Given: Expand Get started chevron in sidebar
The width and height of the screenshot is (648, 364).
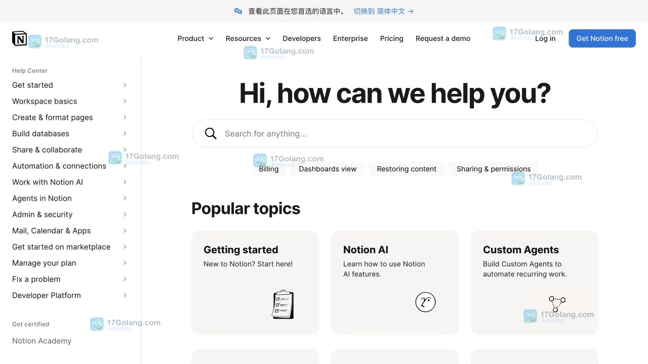Looking at the screenshot, I should click(x=125, y=85).
